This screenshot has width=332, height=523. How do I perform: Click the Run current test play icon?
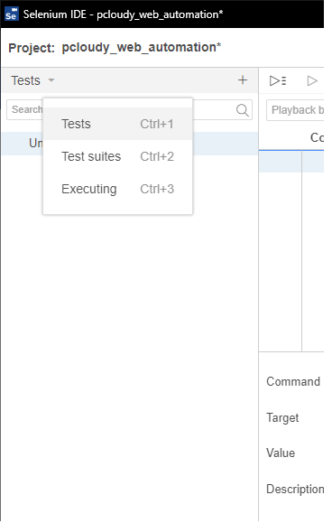pyautogui.click(x=312, y=80)
